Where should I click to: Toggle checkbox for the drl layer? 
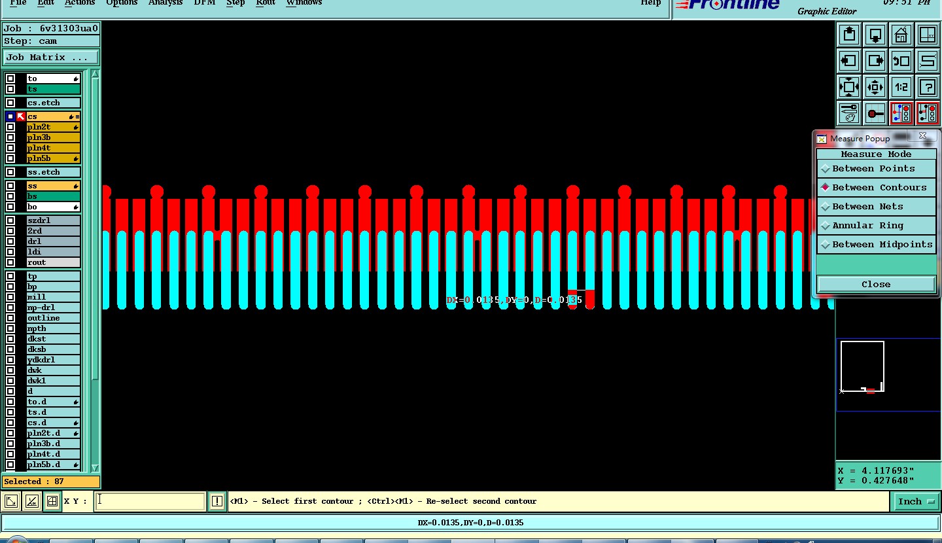click(x=10, y=241)
